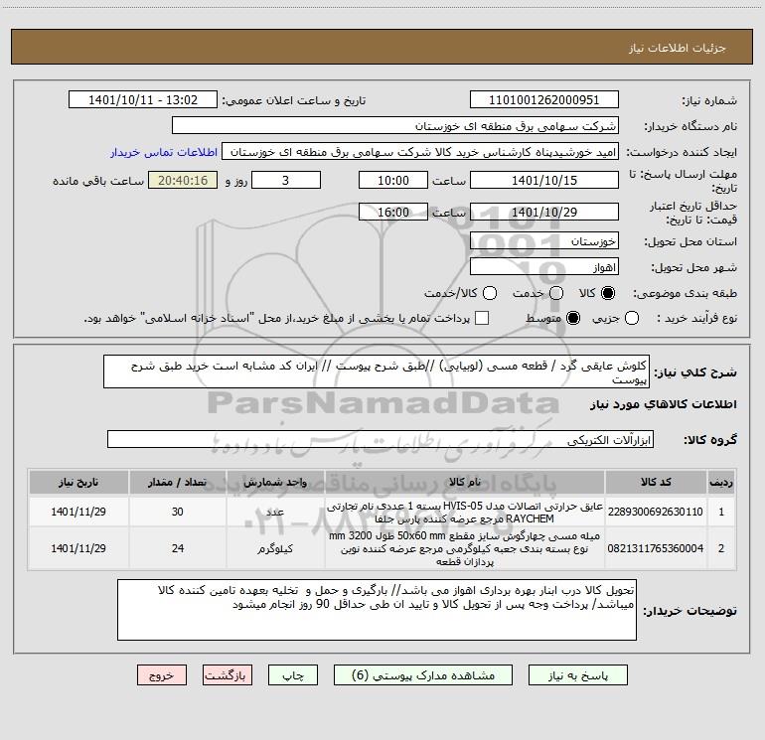
Task: Click the deadline hour field 10:00
Action: click(393, 181)
